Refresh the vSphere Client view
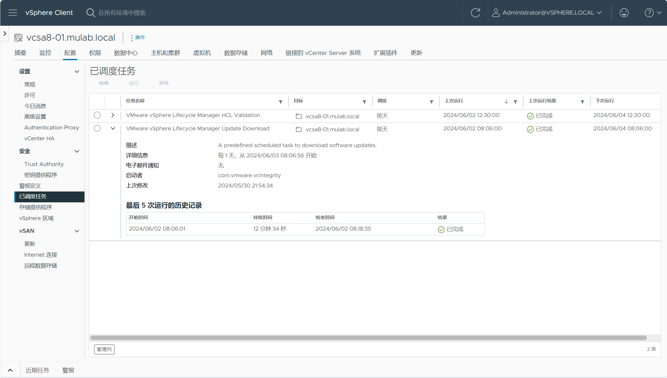The height and width of the screenshot is (378, 667). click(x=475, y=13)
